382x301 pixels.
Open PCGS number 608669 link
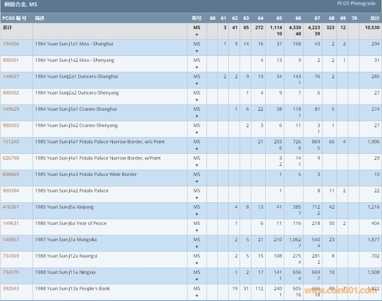tap(11, 174)
